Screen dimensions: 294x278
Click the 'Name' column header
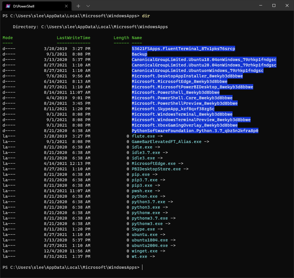pyautogui.click(x=137, y=38)
